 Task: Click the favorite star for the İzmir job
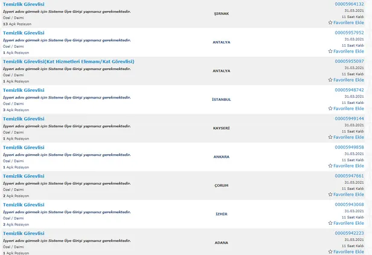pos(330,223)
